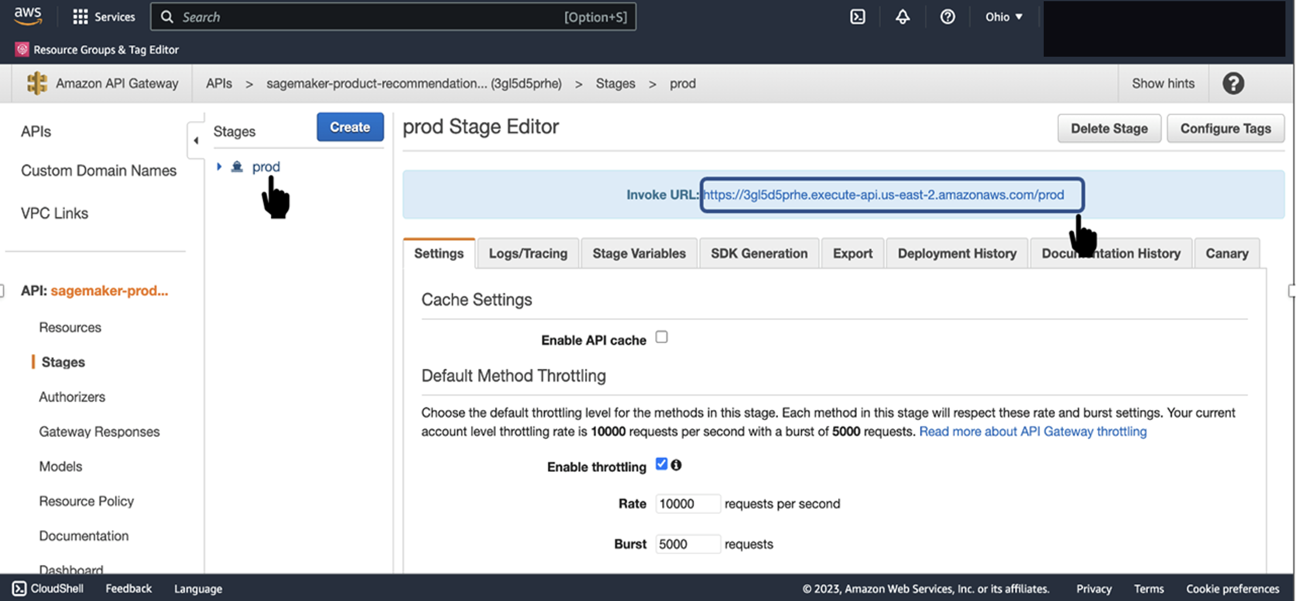Open the notifications bell icon
This screenshot has width=1296, height=601.
[903, 17]
